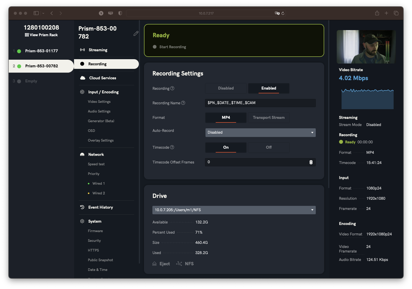Click the pencil icon to rename device

pyautogui.click(x=136, y=33)
